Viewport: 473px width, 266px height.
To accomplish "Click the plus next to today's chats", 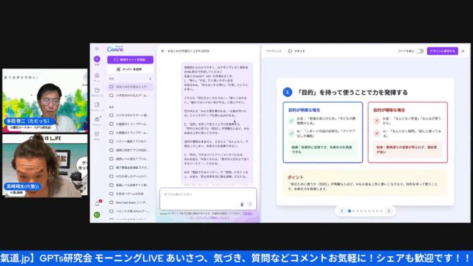I will click(150, 79).
